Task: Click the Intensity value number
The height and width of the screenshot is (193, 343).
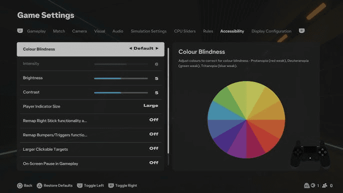Action: pyautogui.click(x=156, y=64)
